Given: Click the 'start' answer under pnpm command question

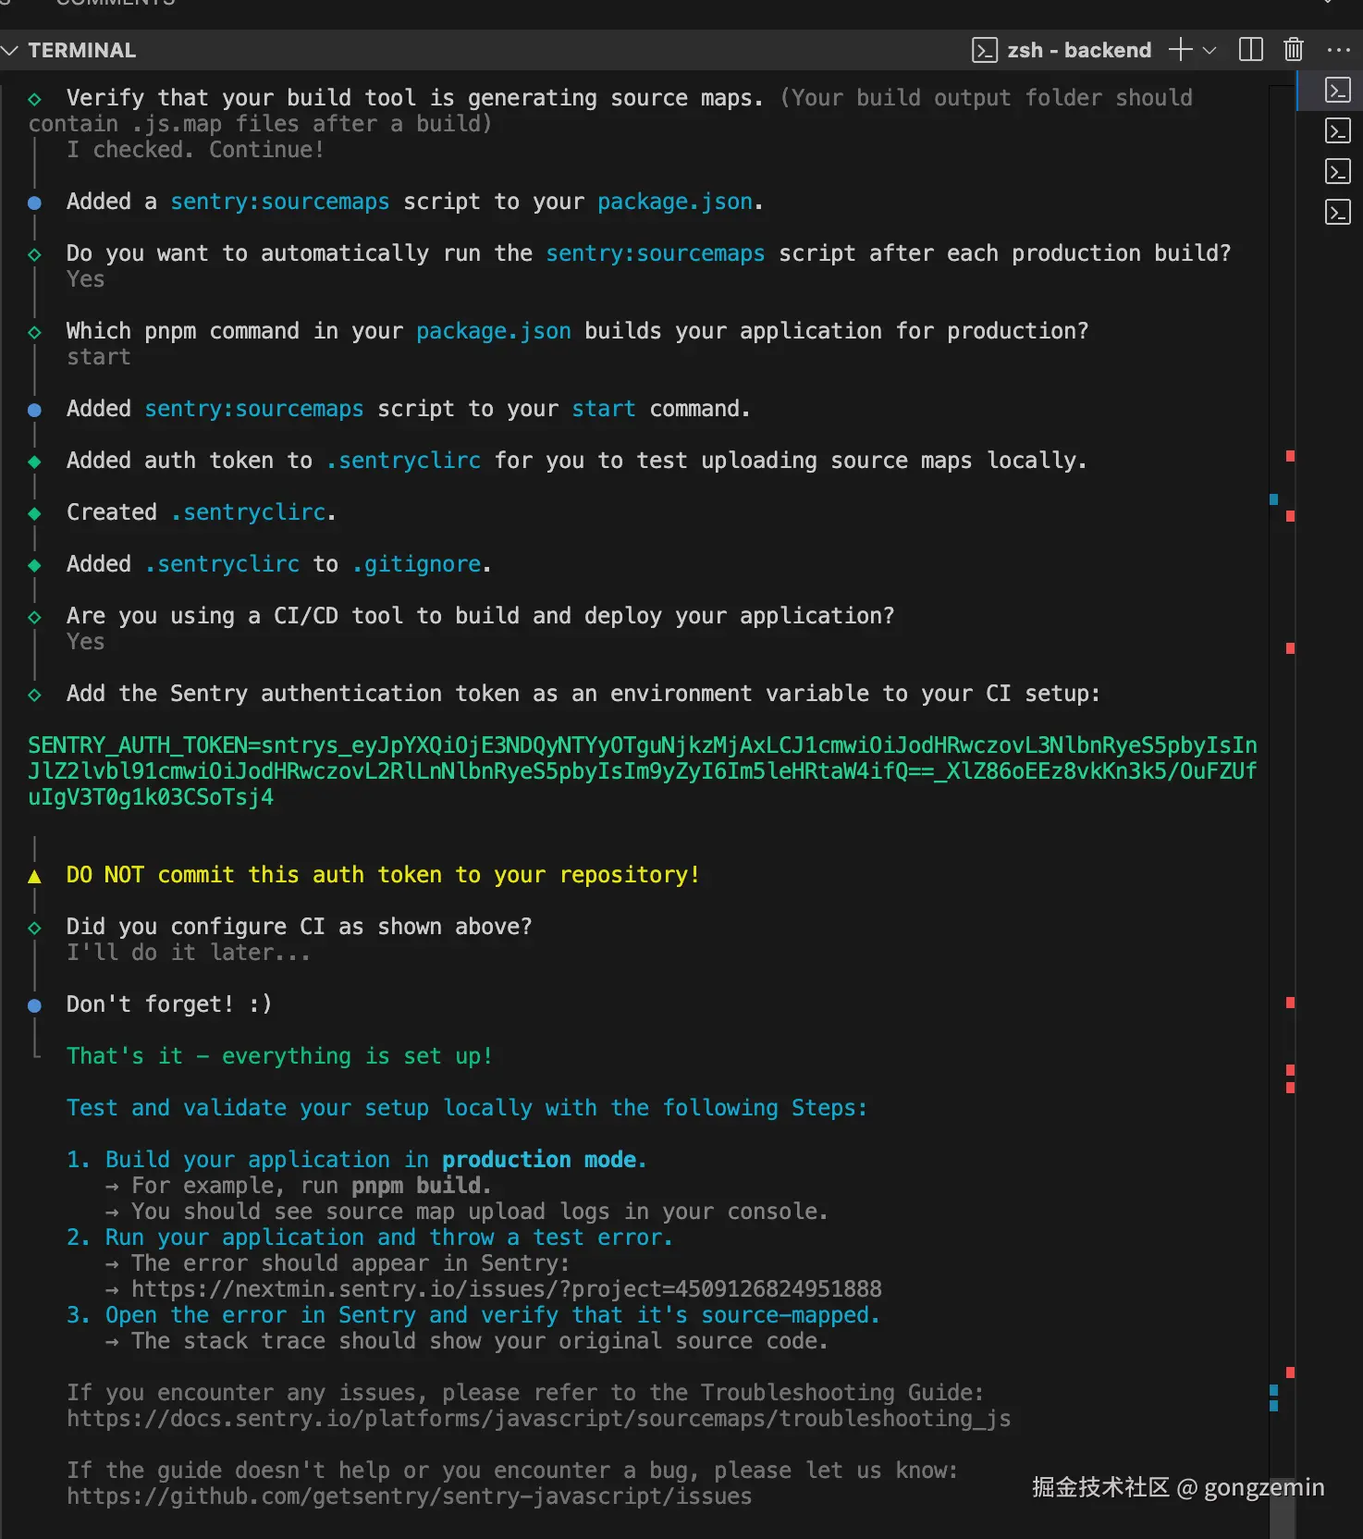Looking at the screenshot, I should [99, 356].
